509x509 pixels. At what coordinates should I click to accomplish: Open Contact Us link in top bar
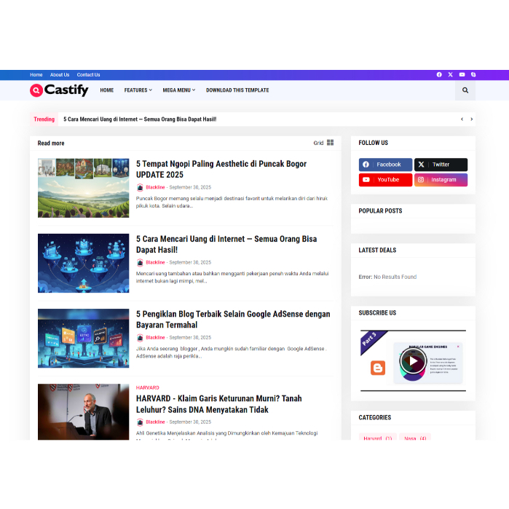pos(88,75)
